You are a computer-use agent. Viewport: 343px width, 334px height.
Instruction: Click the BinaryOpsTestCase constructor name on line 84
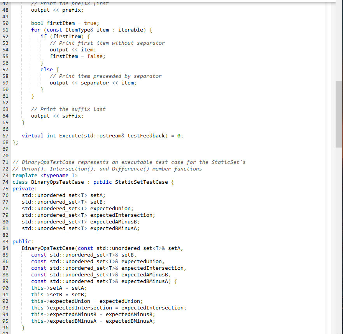coord(48,248)
